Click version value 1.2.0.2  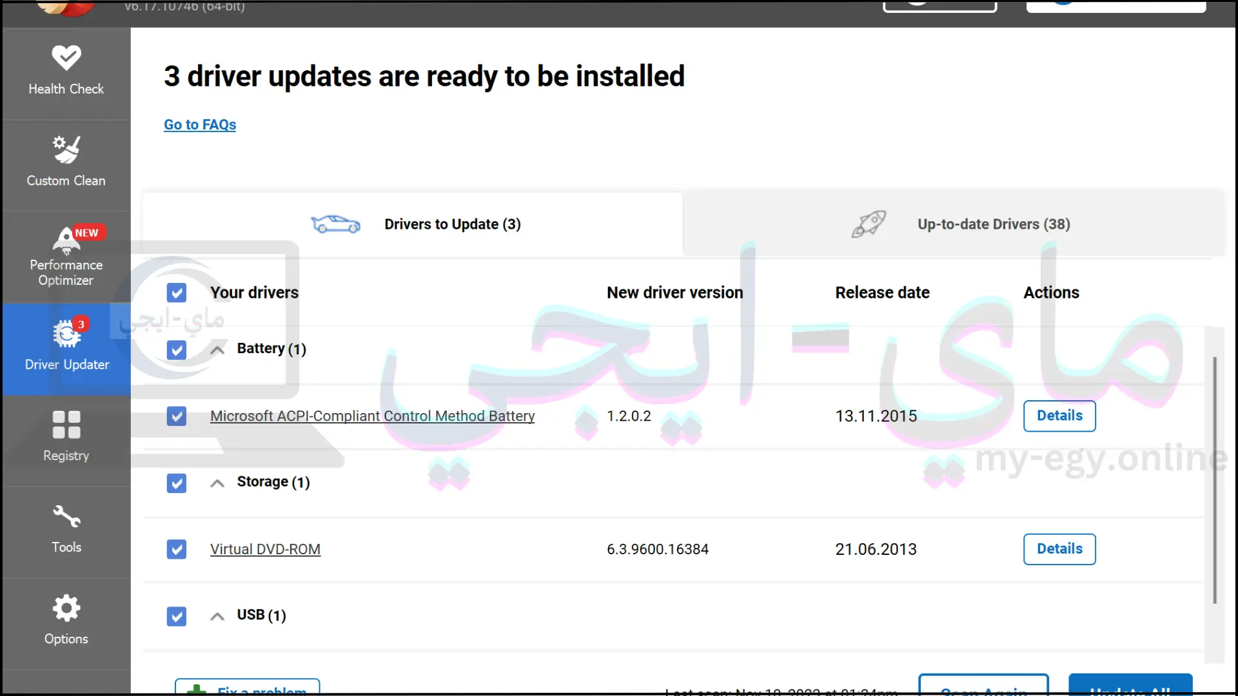point(629,416)
